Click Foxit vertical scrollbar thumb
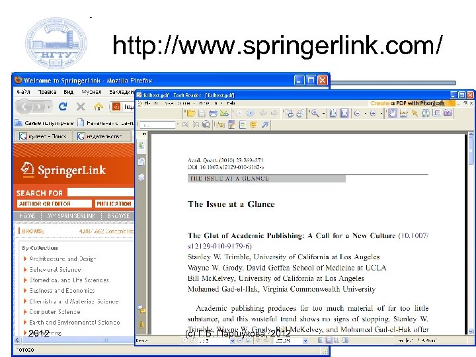The image size is (476, 357). pos(471,151)
